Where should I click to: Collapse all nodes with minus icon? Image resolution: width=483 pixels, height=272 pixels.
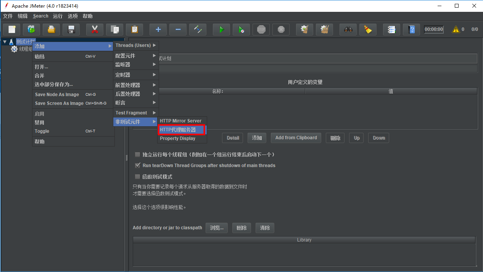[178, 29]
